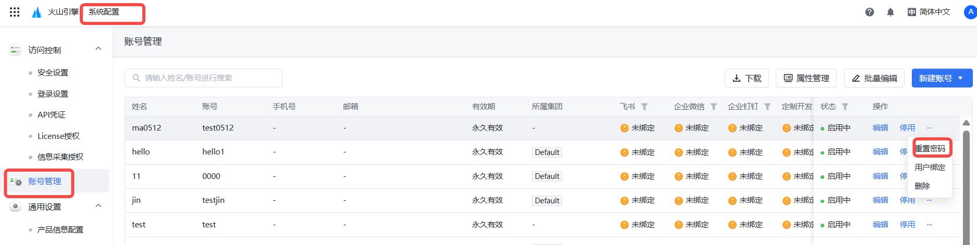Click the user avatar icon

coord(970,12)
